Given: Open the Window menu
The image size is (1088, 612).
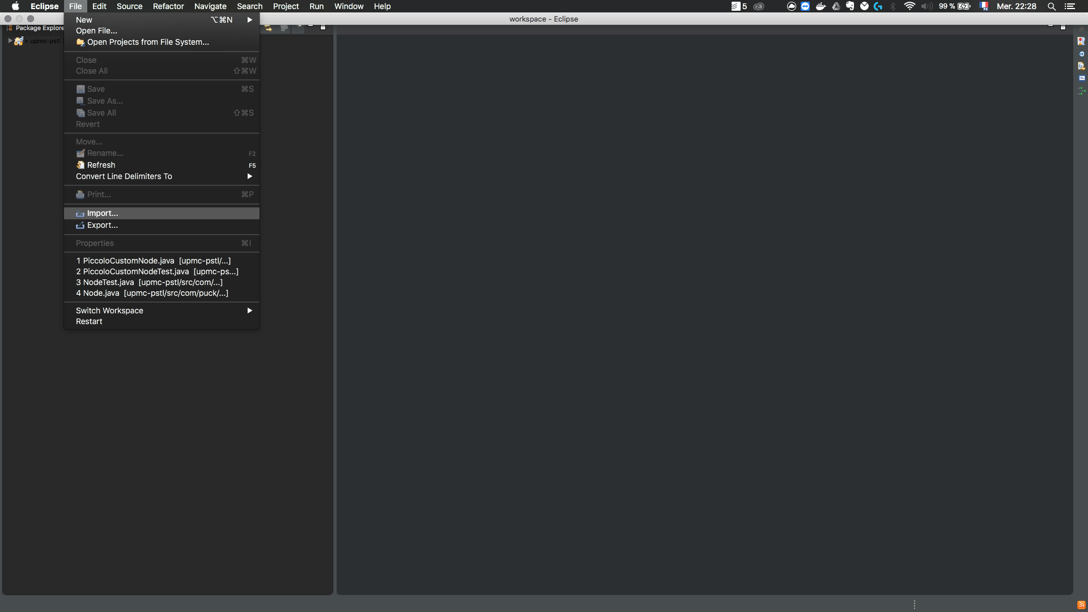Looking at the screenshot, I should (x=348, y=6).
